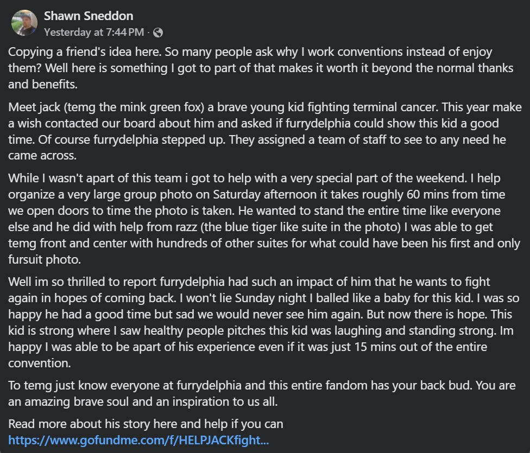Click the paragraph starting "Copying a friend's idea"
The image size is (530, 453).
pos(250,68)
